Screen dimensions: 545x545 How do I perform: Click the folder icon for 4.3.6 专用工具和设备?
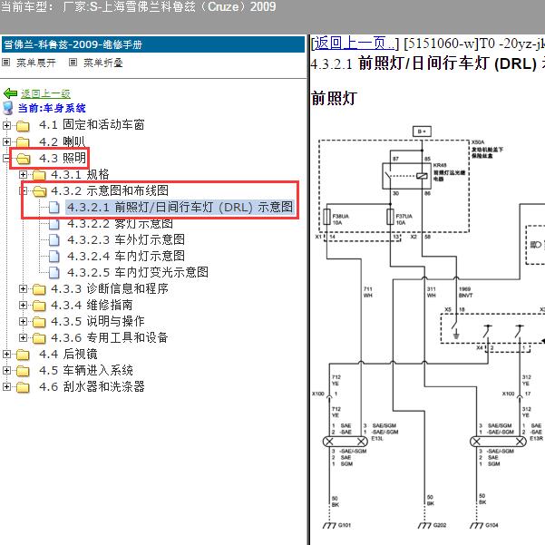(x=39, y=338)
